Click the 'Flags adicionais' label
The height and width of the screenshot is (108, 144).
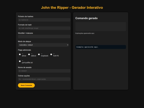[25, 50]
